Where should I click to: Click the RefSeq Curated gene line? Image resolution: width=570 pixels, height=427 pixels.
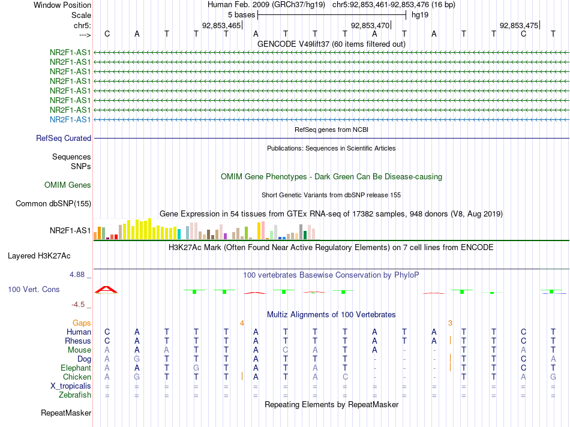click(x=332, y=138)
